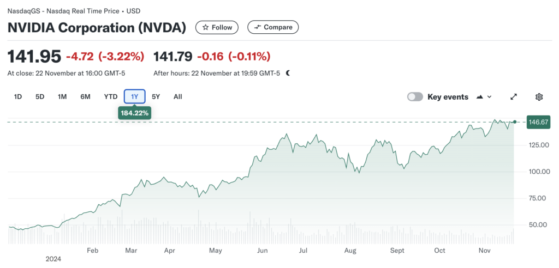
Task: Switch to the 5D range
Action: point(40,97)
